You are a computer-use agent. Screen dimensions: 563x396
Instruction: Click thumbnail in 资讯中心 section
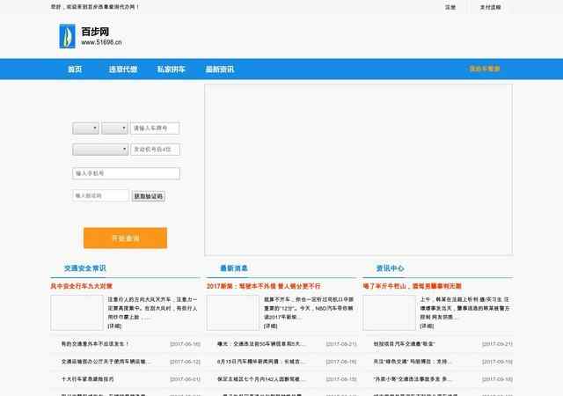tap(389, 312)
